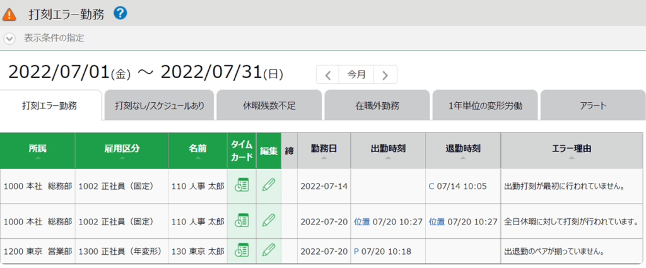Sort by 勤務日 column header
The image size is (646, 268).
pyautogui.click(x=324, y=149)
